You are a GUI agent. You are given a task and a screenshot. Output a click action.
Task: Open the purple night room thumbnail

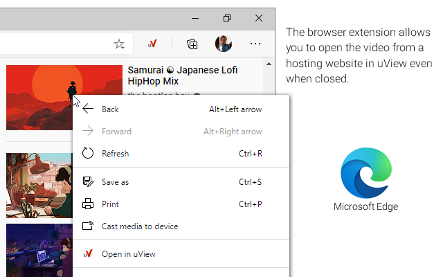[x=39, y=249]
